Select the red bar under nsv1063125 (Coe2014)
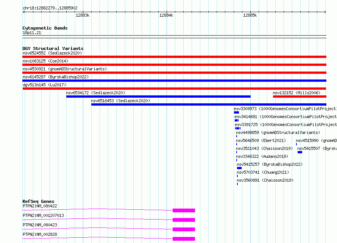The width and height of the screenshot is (337, 243). (x=174, y=65)
